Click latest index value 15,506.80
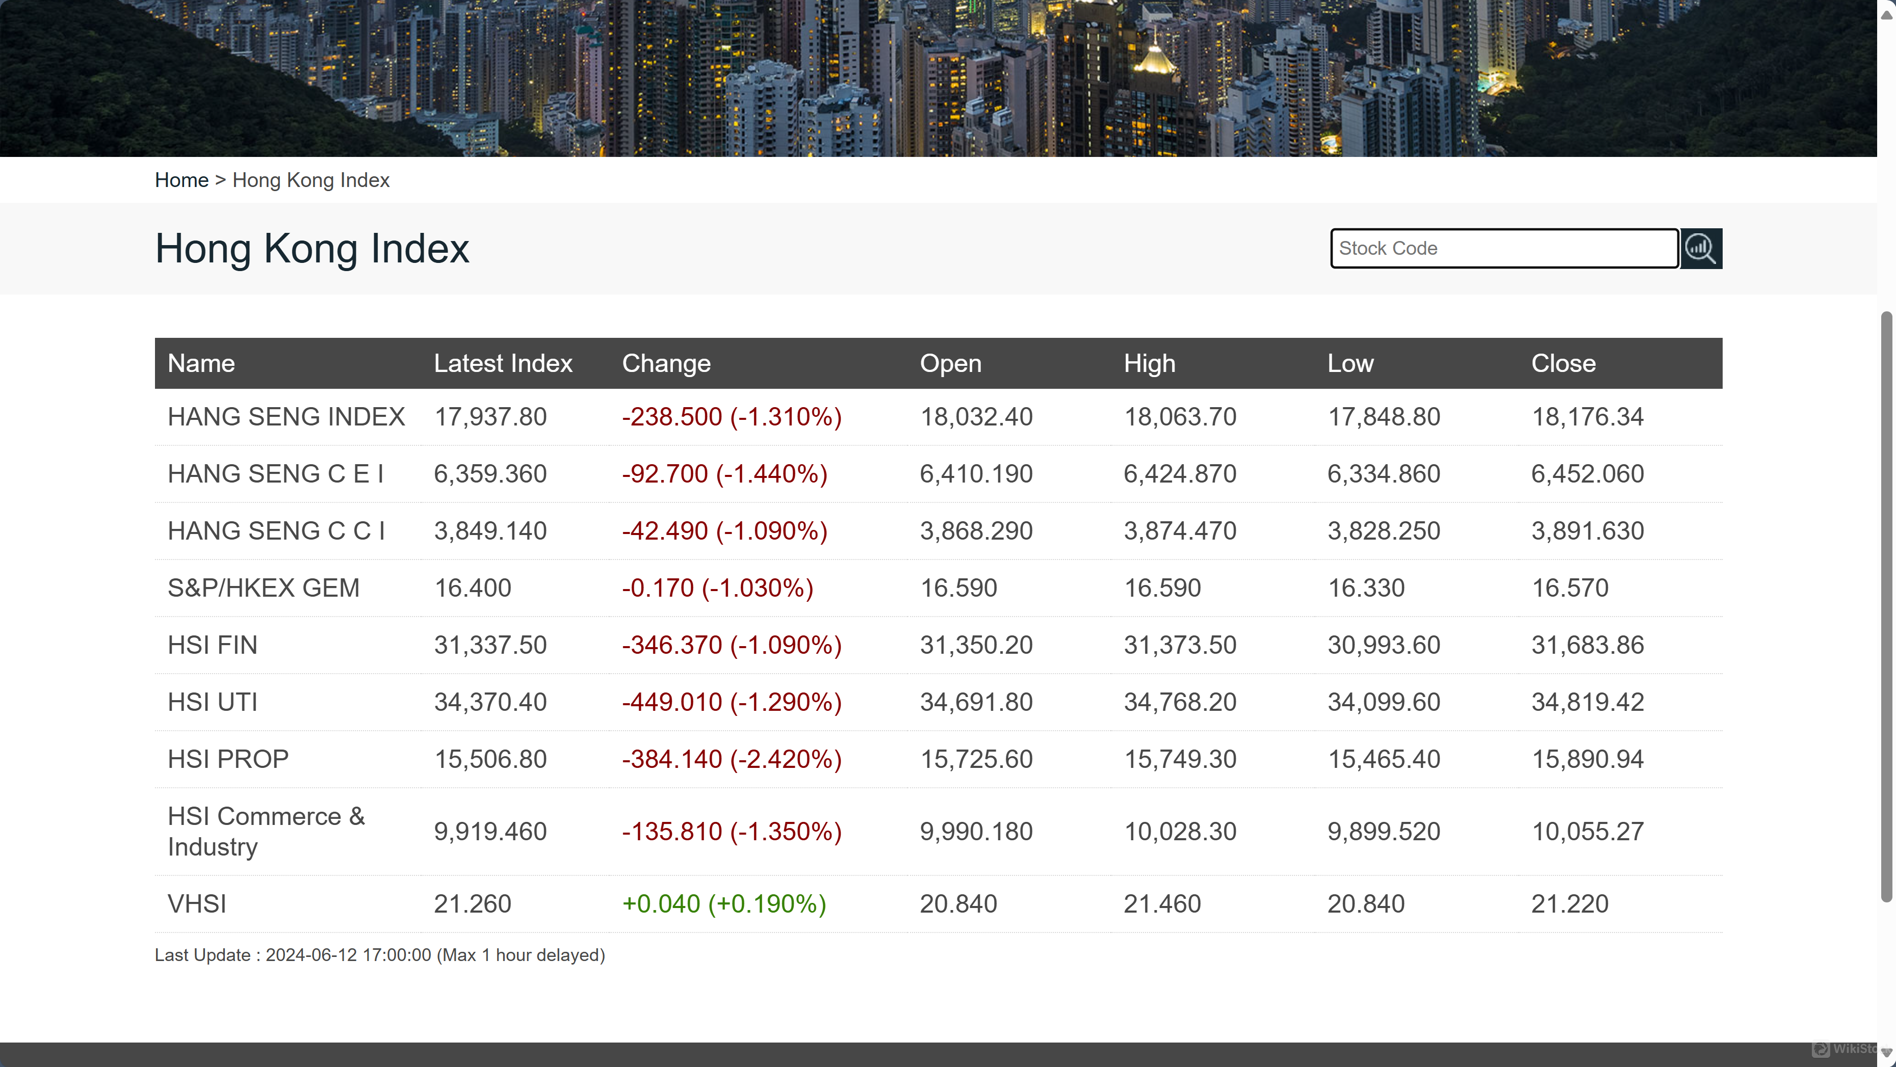Image resolution: width=1896 pixels, height=1067 pixels. (x=490, y=759)
